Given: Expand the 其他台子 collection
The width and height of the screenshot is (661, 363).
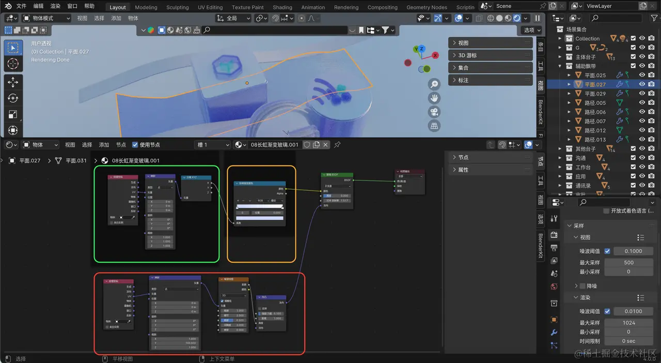Looking at the screenshot, I should (x=561, y=149).
